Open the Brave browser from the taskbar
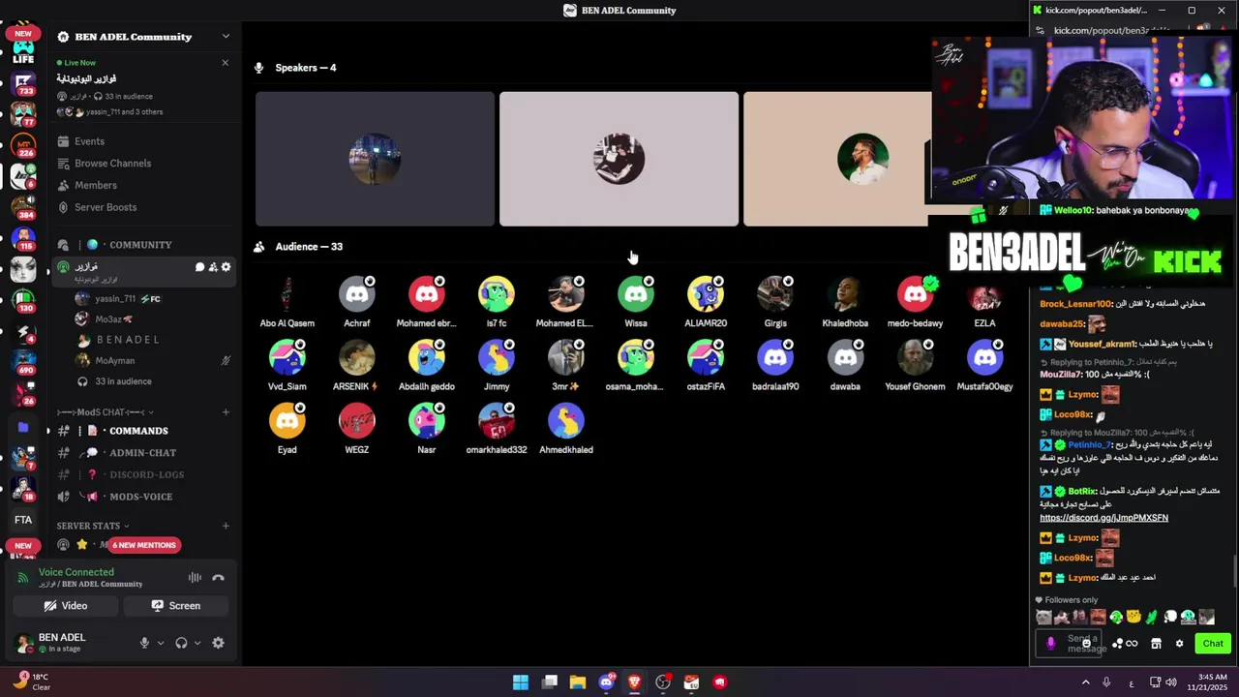The height and width of the screenshot is (697, 1239). [x=635, y=682]
